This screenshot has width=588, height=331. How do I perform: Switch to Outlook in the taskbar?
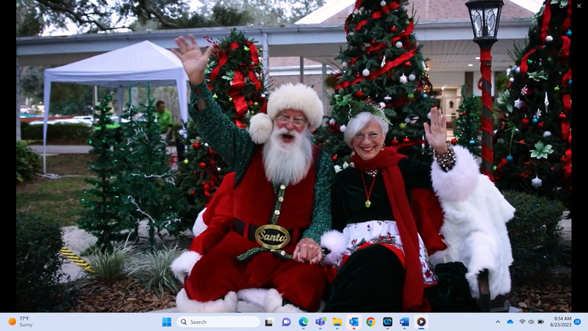click(354, 322)
